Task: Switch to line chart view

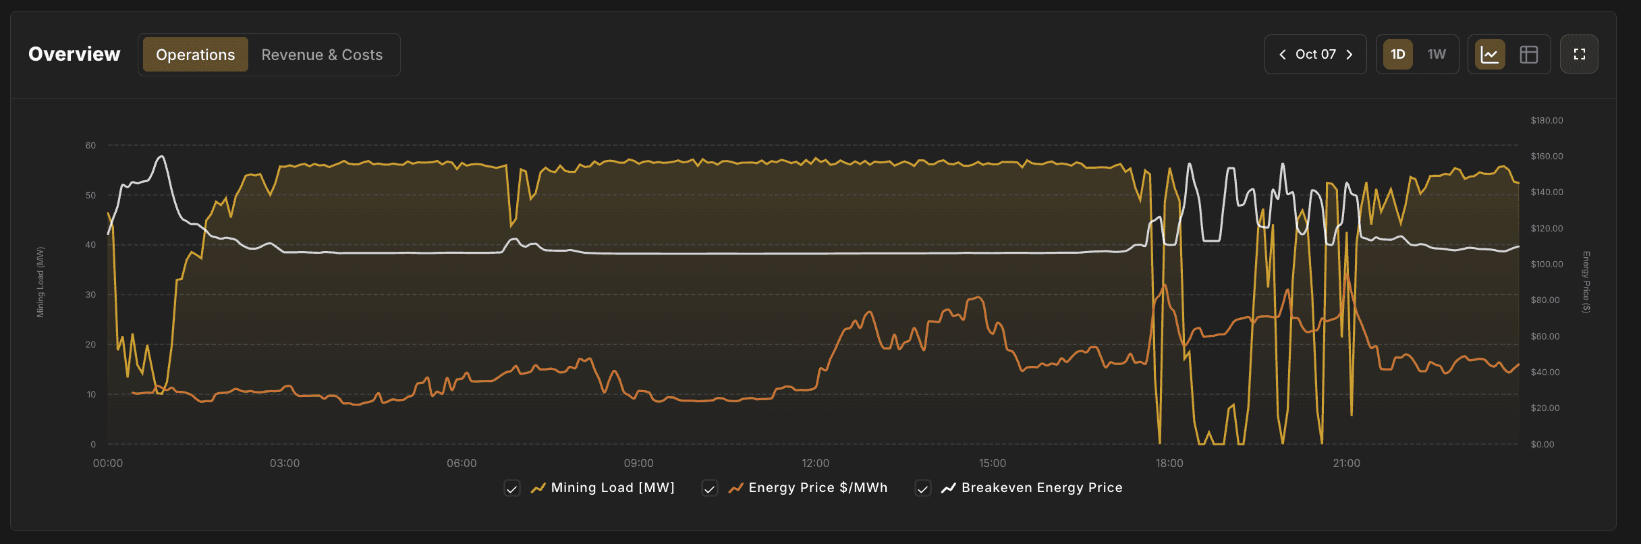Action: point(1489,55)
